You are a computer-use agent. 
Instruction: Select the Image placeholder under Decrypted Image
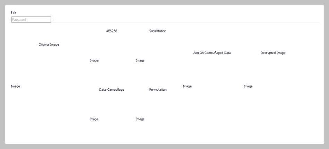coord(248,86)
